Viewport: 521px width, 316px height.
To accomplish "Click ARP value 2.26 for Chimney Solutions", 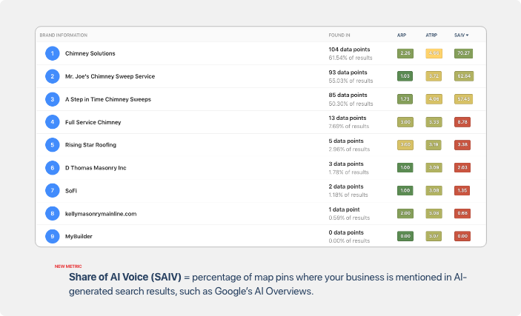I will (x=405, y=53).
